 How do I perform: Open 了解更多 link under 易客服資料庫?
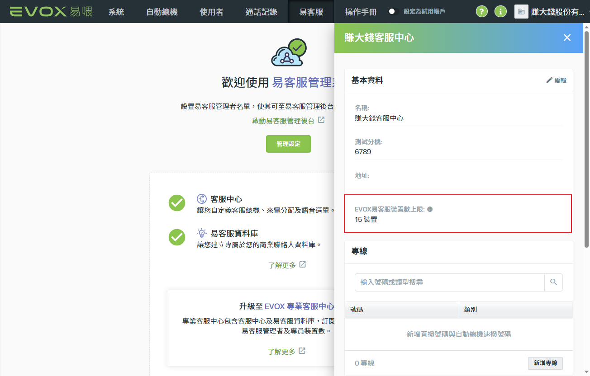pos(282,265)
